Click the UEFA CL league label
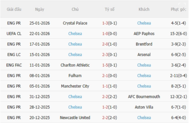189x124 pixels. click(14, 33)
